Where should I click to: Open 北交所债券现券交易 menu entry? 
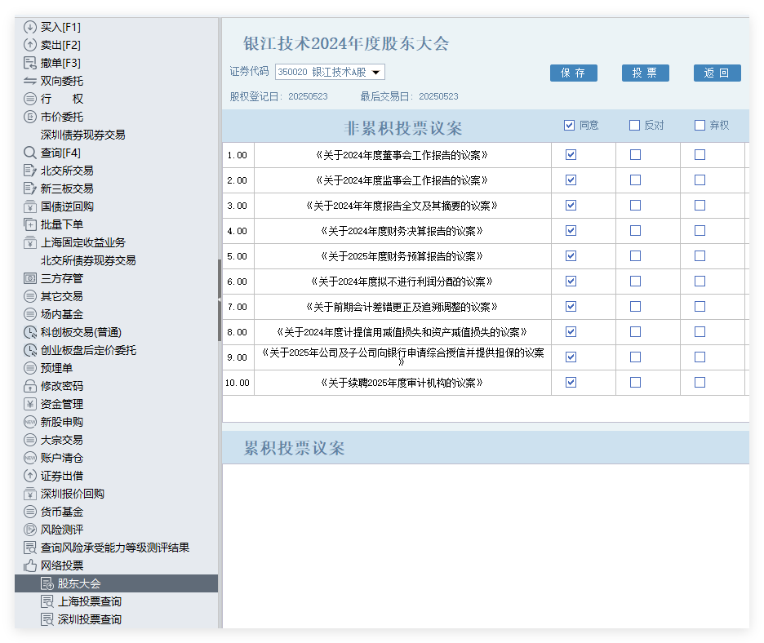(88, 260)
